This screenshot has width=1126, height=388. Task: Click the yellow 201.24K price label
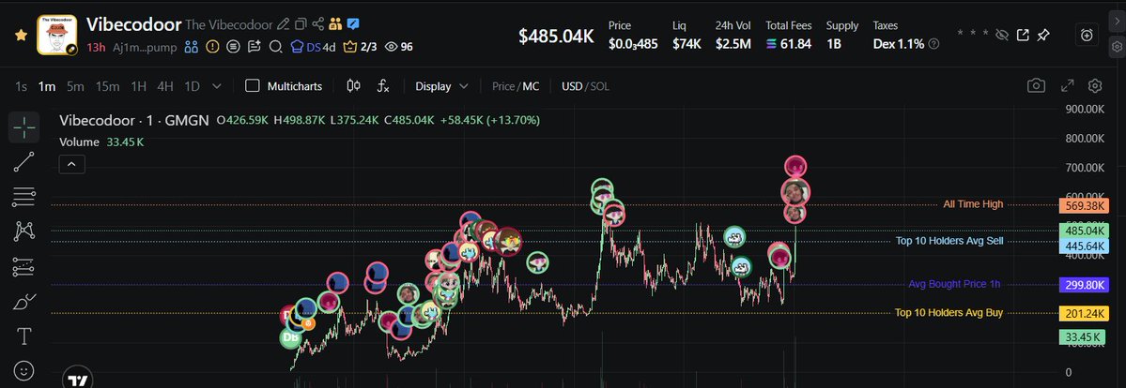coord(1085,313)
